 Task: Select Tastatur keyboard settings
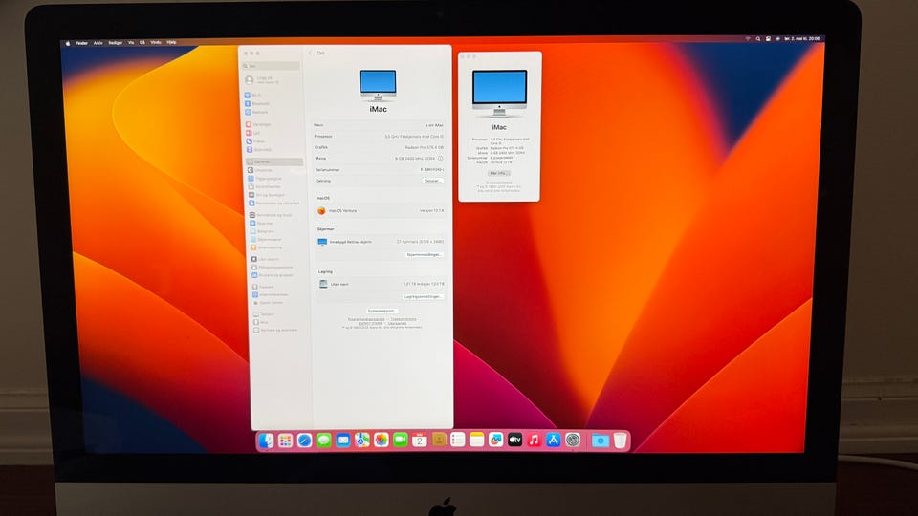265,314
